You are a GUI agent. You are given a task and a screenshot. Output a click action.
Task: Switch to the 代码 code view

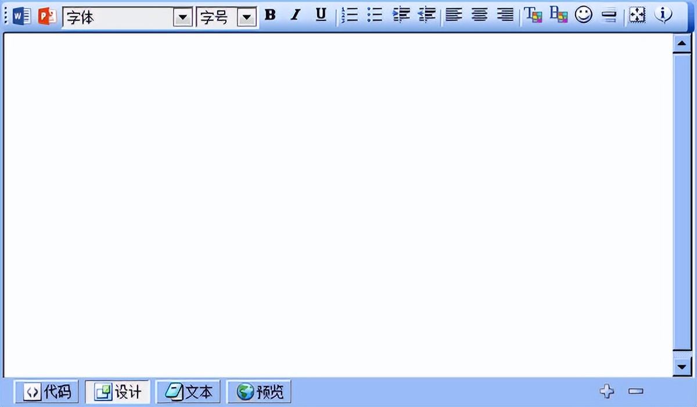[46, 392]
